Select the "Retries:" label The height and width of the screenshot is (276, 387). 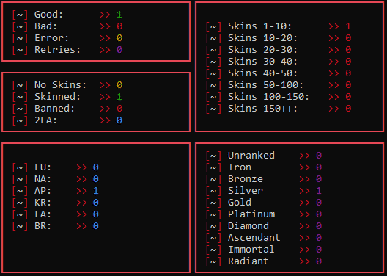[57, 50]
